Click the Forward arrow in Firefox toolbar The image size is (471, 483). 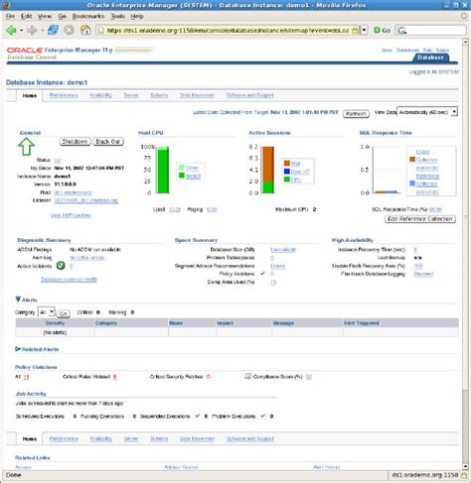(x=32, y=30)
